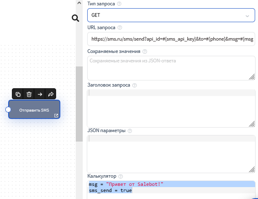
Task: Click the help icon next to JSON параметры
Action: coord(130,131)
